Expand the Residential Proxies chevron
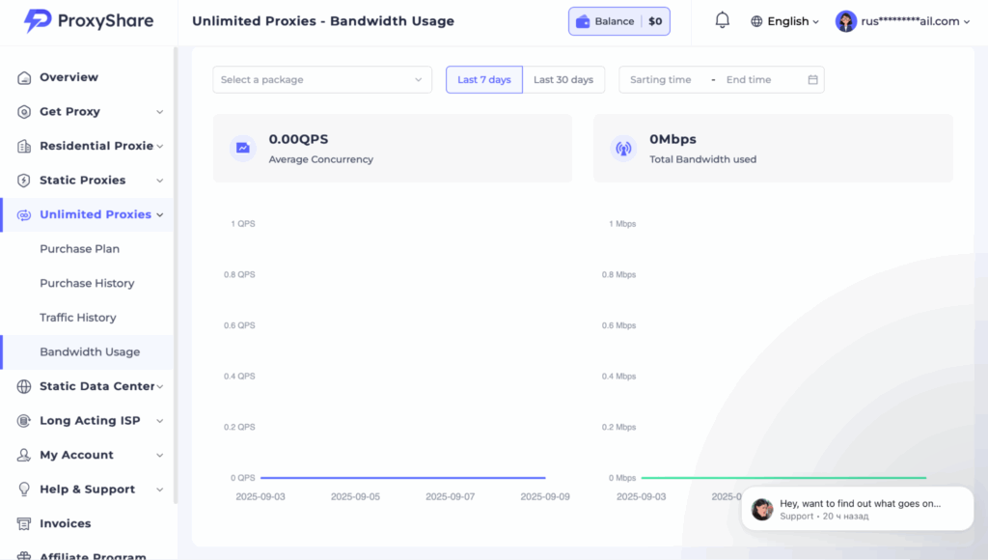Image resolution: width=988 pixels, height=560 pixels. click(160, 147)
